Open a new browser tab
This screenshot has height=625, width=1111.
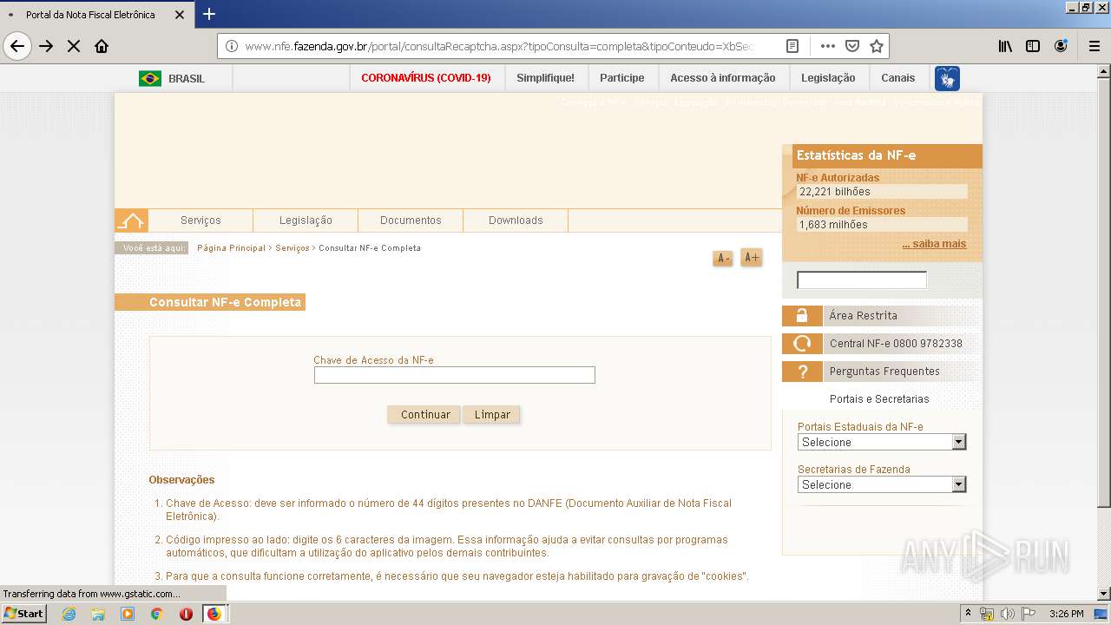(x=209, y=14)
